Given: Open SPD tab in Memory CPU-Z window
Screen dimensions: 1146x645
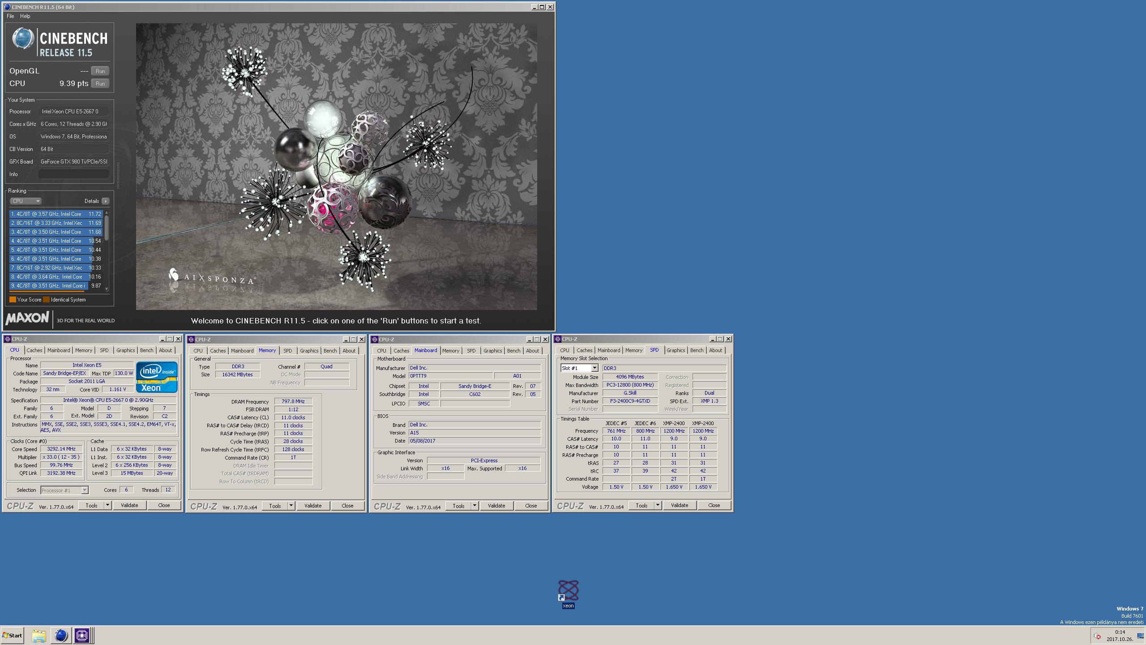Looking at the screenshot, I should [288, 351].
